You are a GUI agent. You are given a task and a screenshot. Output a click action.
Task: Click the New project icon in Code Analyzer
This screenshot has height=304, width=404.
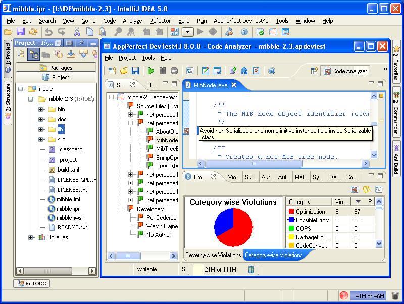112,71
